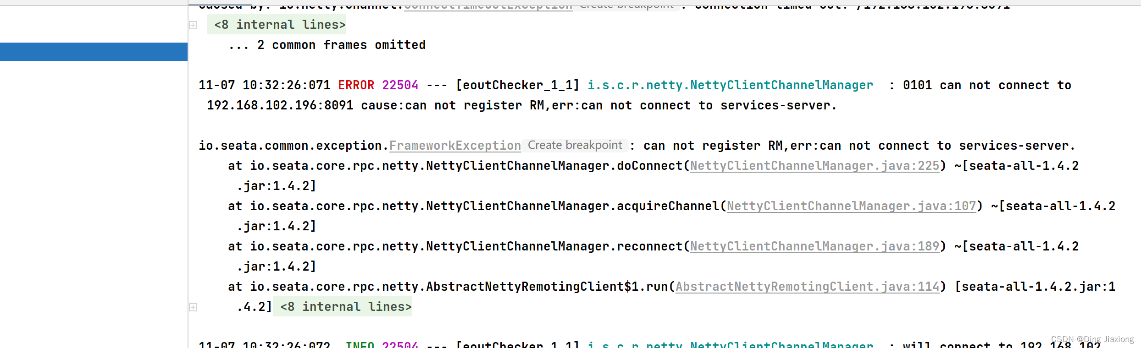
Task: Expand the upper '<8 internal lines>' fold icon
Action: [x=193, y=25]
